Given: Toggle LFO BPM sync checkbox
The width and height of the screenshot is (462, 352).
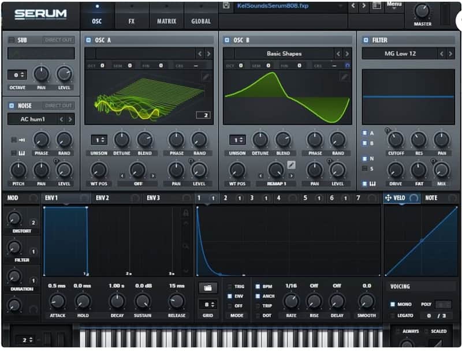Looking at the screenshot, I should pyautogui.click(x=258, y=286).
